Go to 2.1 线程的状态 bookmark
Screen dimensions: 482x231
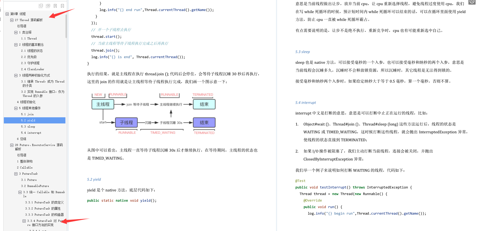32,51
